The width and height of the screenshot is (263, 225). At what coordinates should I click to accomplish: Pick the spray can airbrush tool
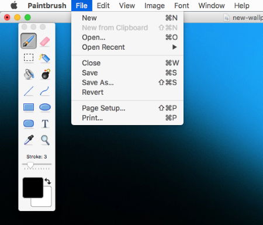(x=45, y=58)
